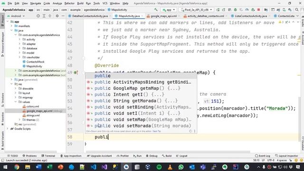Image resolution: width=304 pixels, height=171 pixels.
Task: Switch to DetalhesContactoActivity.java tab
Action: (90, 16)
